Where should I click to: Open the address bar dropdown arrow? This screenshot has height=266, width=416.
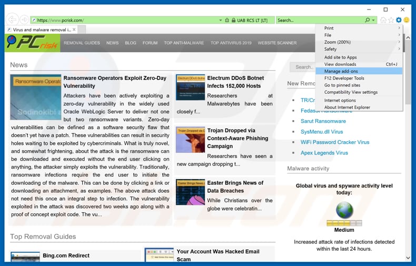tap(221, 20)
